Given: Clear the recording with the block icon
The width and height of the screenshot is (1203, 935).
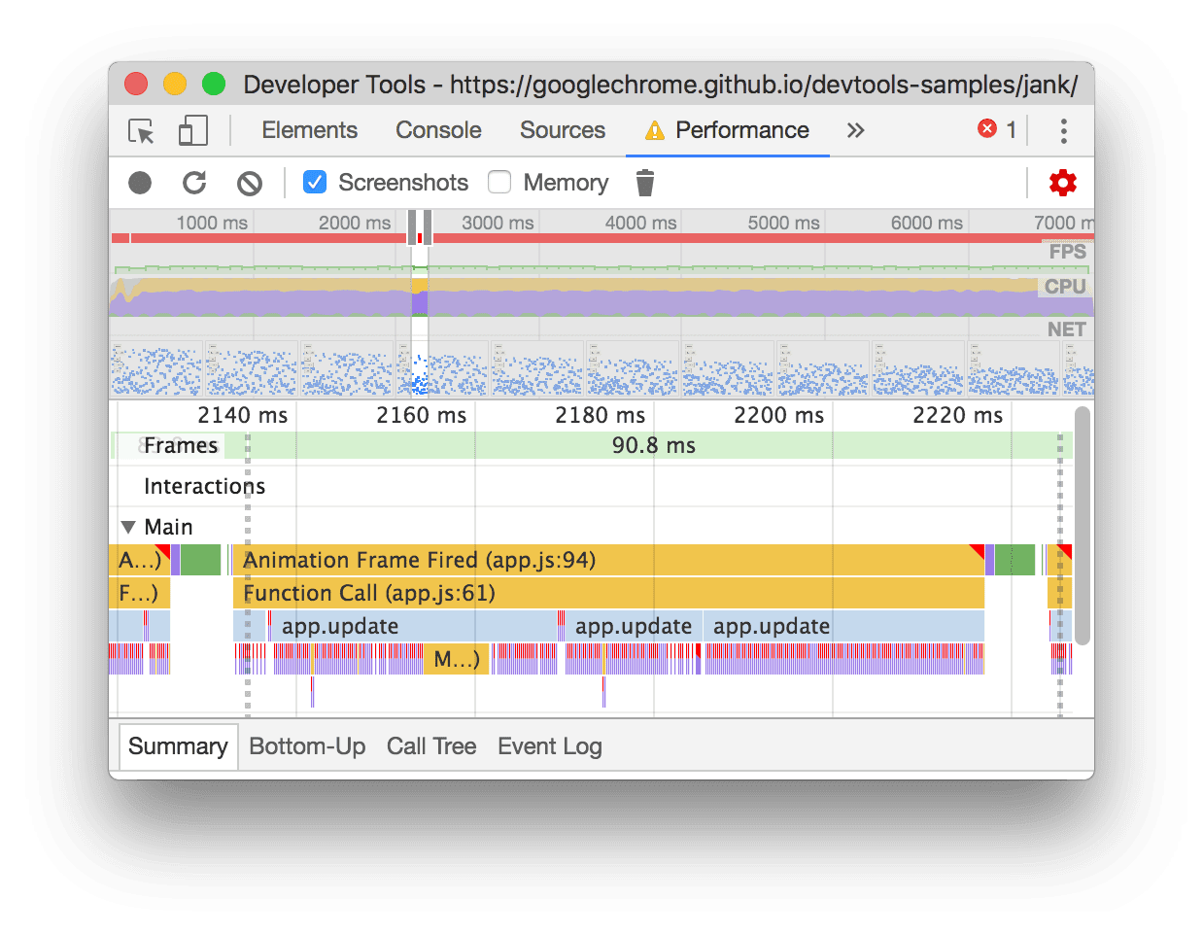Looking at the screenshot, I should [x=249, y=183].
